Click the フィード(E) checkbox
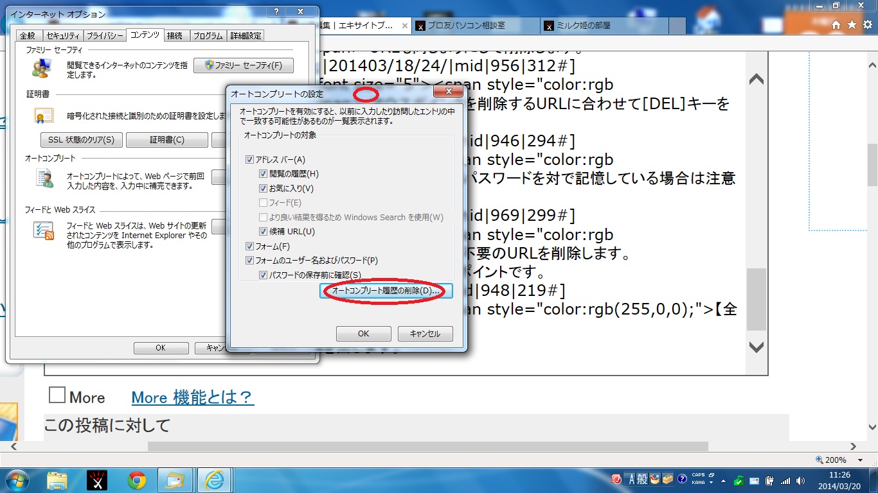This screenshot has width=878, height=493. (263, 202)
